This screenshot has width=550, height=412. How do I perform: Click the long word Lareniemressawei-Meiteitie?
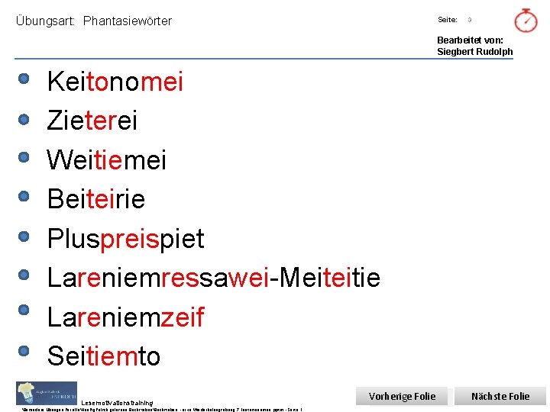[213, 278]
